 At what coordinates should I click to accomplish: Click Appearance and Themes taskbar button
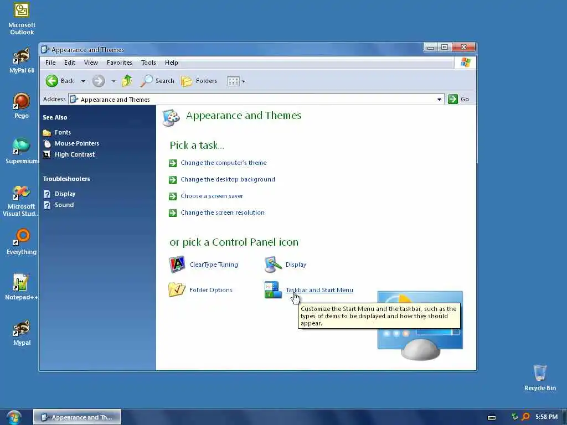[77, 417]
